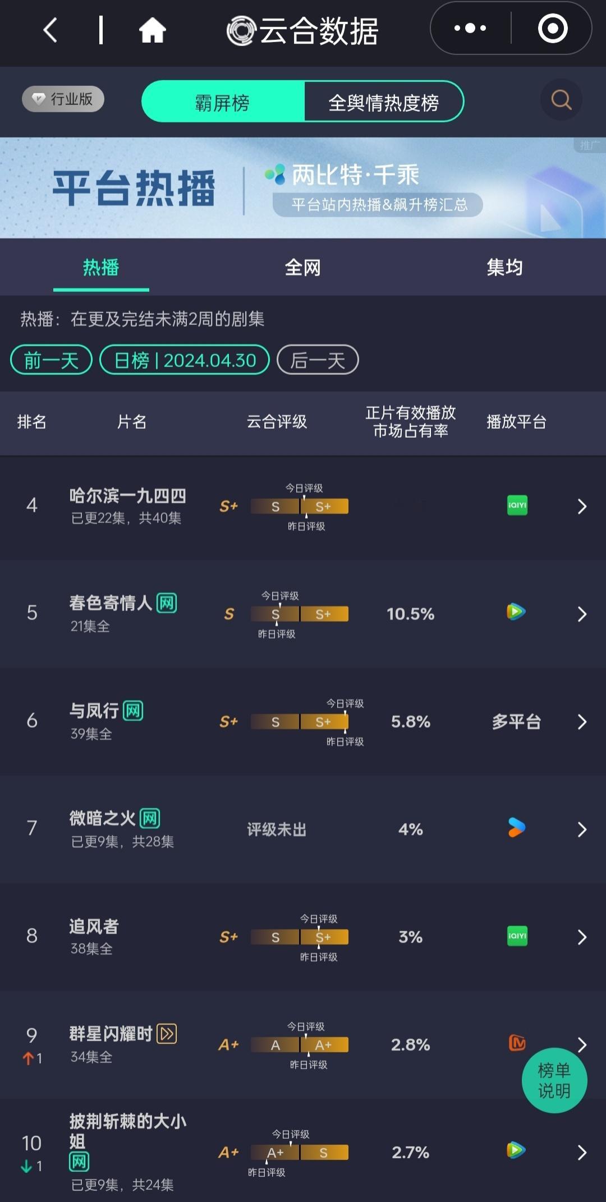Screen dimensions: 606x1202
Task: Switch to 霸屏榜 toggle
Action: (x=223, y=102)
